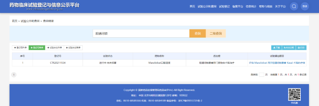The height and width of the screenshot is (106, 319).
Task: Focus the search field containing 胆道闭锁
Action: point(141,34)
